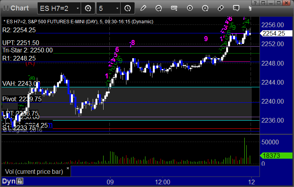Open the chart type line icon
Screen dimensions: 294x187
[159, 8]
